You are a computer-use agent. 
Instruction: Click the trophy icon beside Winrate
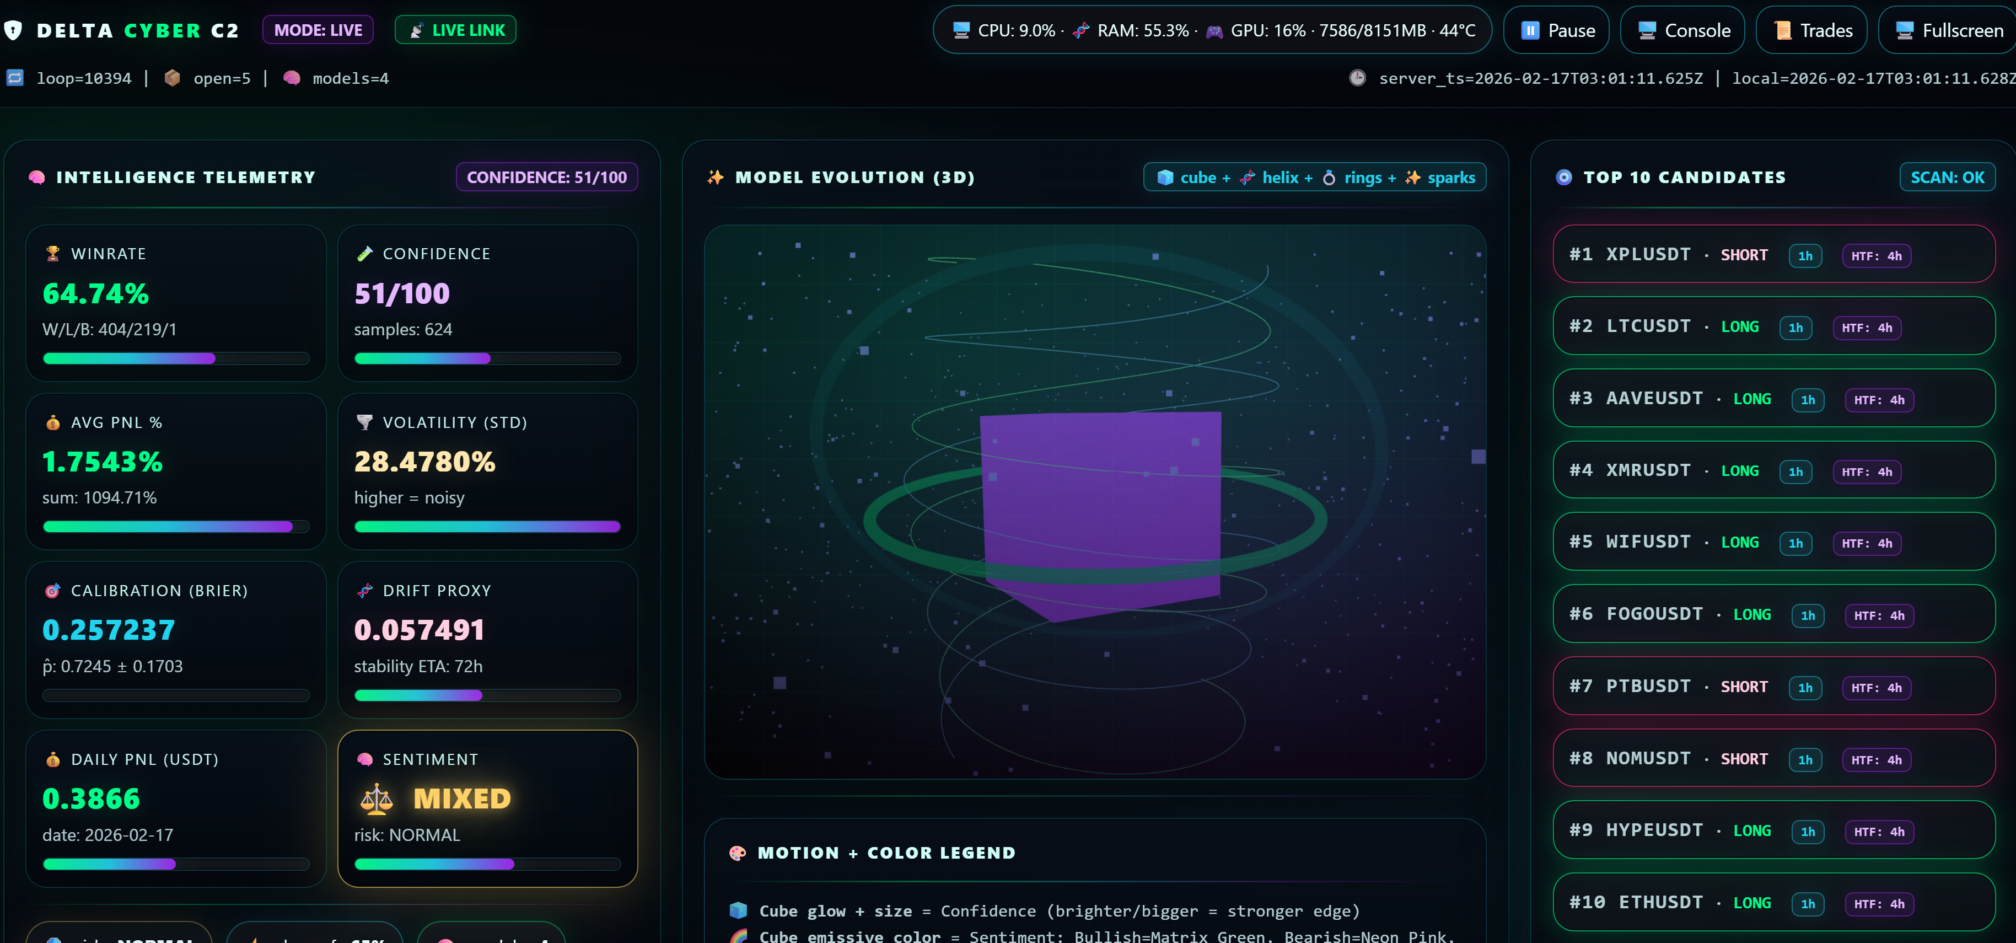point(52,254)
